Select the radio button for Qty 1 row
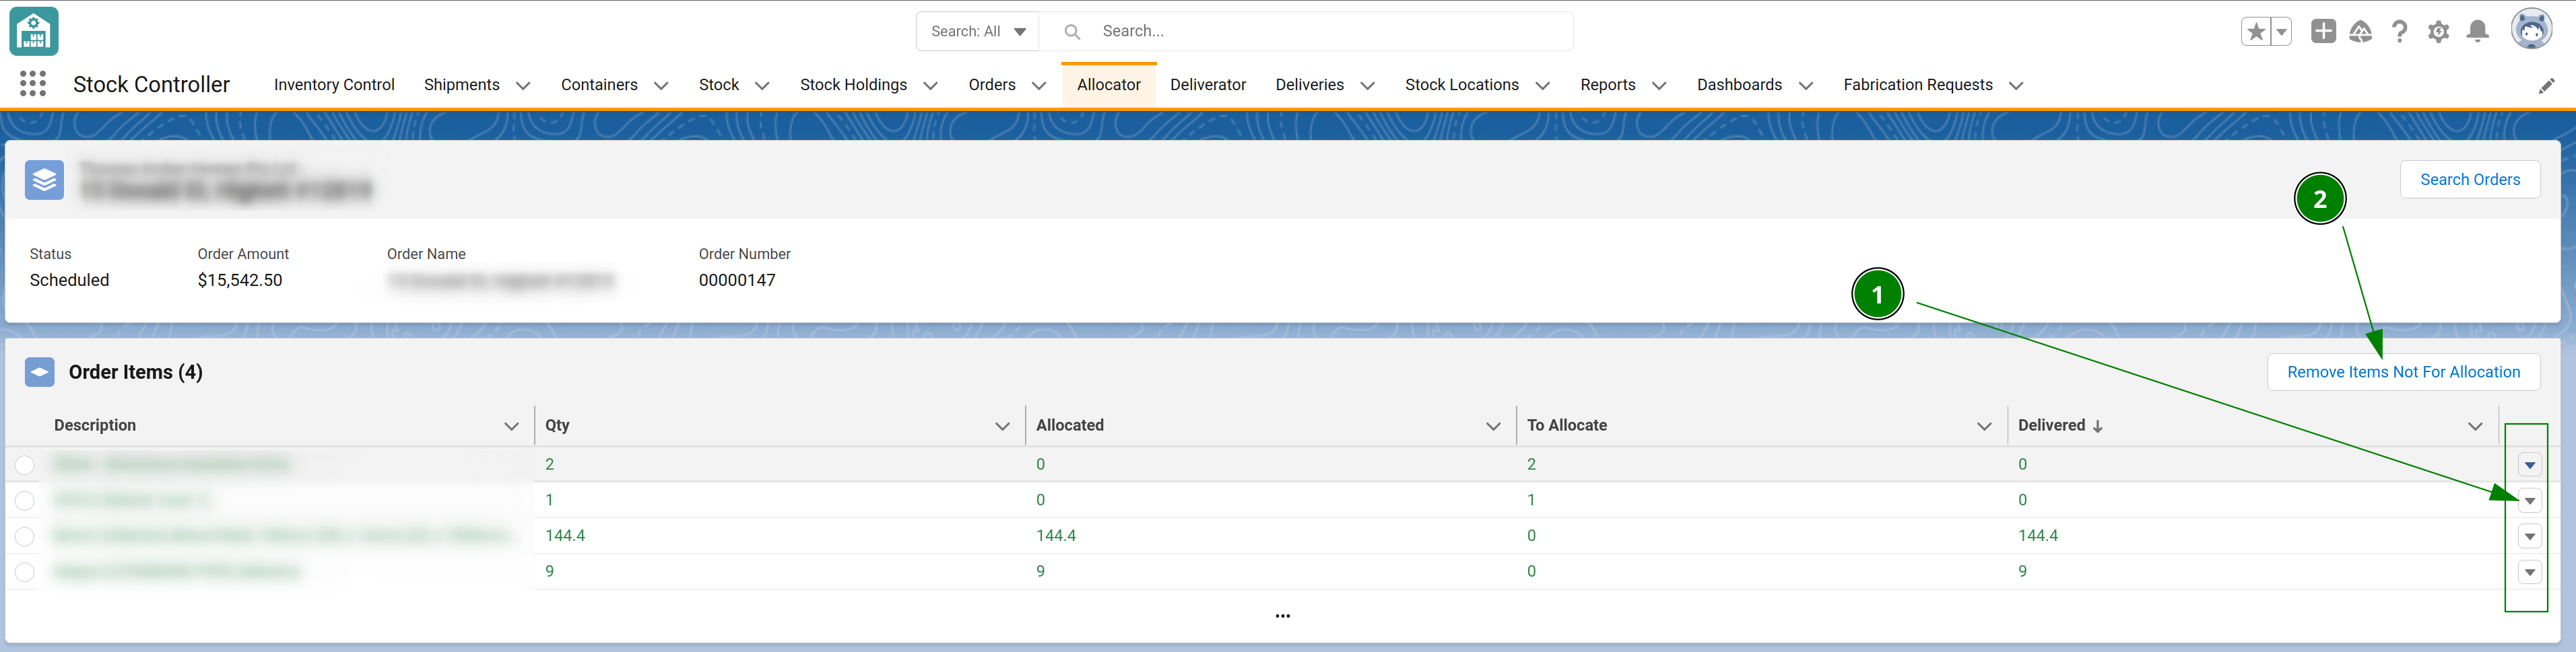 pos(25,501)
